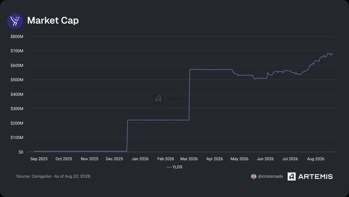Click the Market Cap title
The height and width of the screenshot is (197, 349).
[x=53, y=21]
